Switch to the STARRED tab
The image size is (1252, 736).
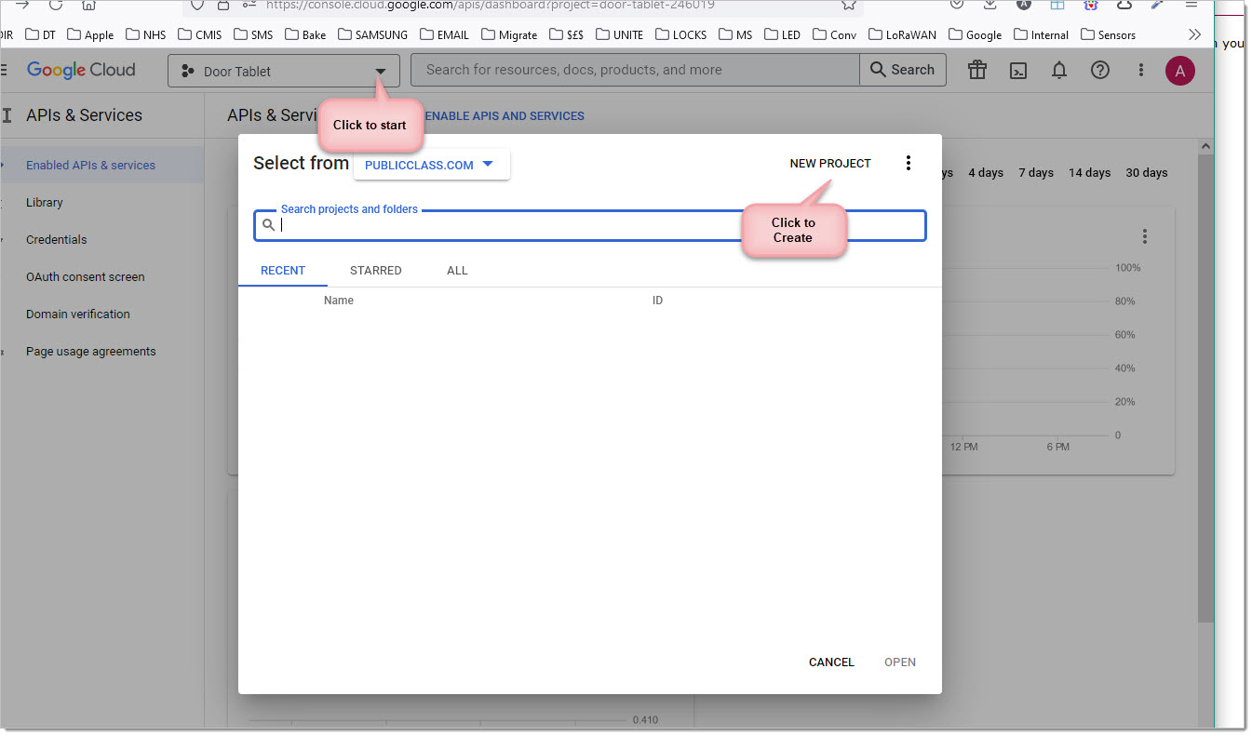click(375, 271)
